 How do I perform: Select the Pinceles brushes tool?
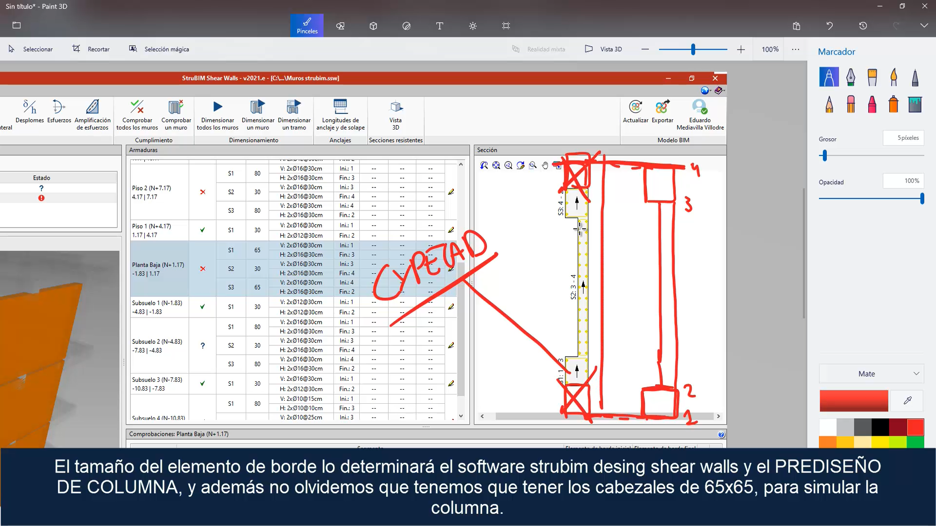(x=307, y=25)
